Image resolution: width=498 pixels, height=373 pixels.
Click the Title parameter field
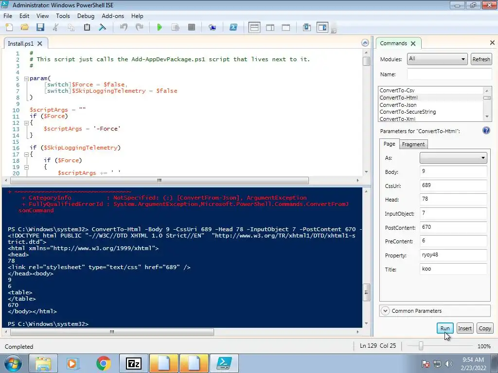tap(453, 269)
